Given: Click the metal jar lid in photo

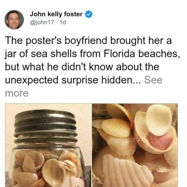Looking at the screenshot, I should (x=46, y=128).
